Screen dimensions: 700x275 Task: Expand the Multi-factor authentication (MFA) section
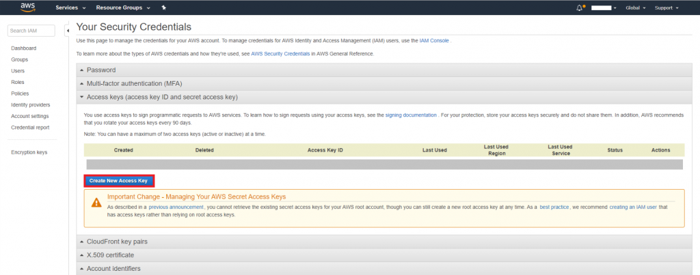point(384,83)
